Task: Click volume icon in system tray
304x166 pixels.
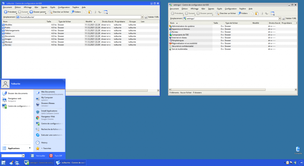Action: [x=295, y=163]
